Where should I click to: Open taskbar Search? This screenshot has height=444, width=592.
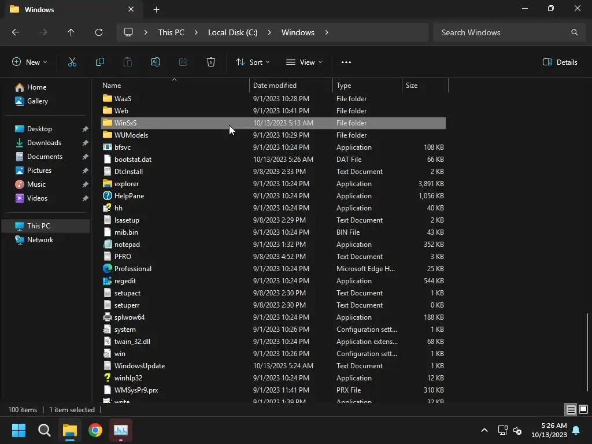tap(44, 430)
